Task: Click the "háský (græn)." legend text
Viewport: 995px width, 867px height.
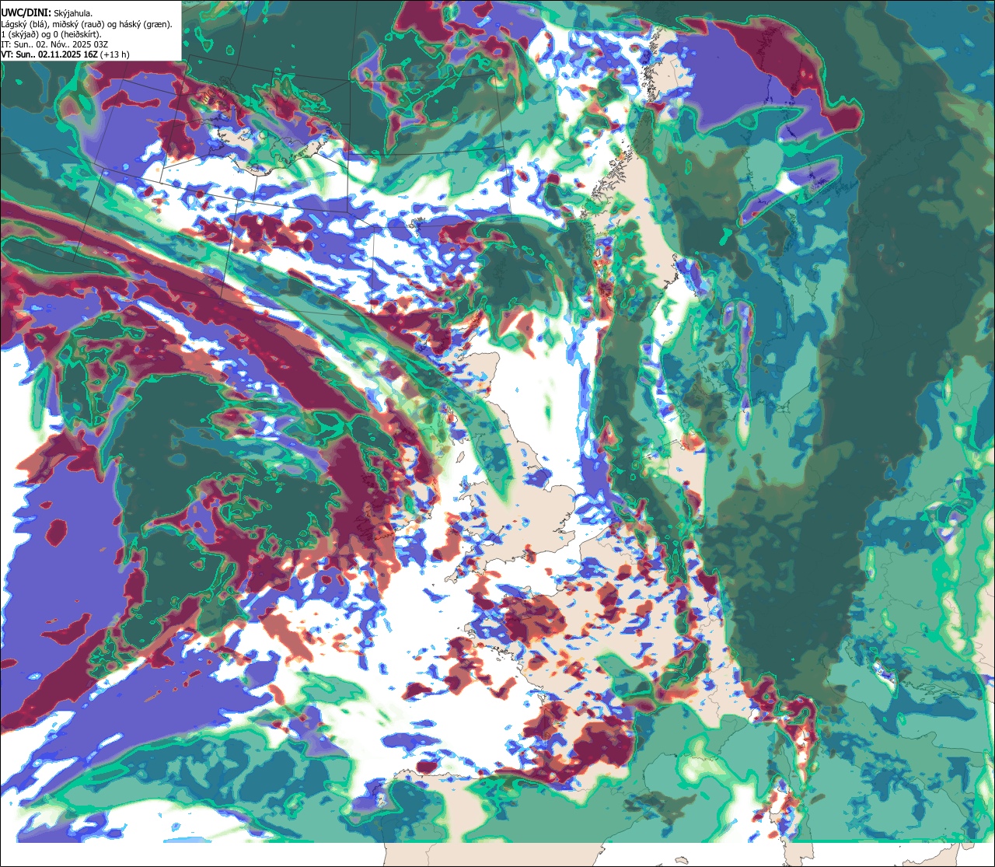Action: [x=146, y=25]
